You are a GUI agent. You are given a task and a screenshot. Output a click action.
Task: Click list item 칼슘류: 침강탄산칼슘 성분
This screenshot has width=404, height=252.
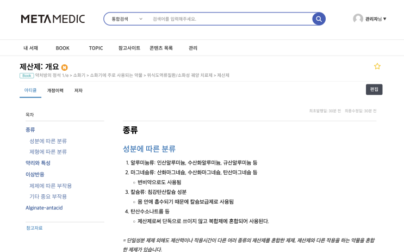coord(158,192)
